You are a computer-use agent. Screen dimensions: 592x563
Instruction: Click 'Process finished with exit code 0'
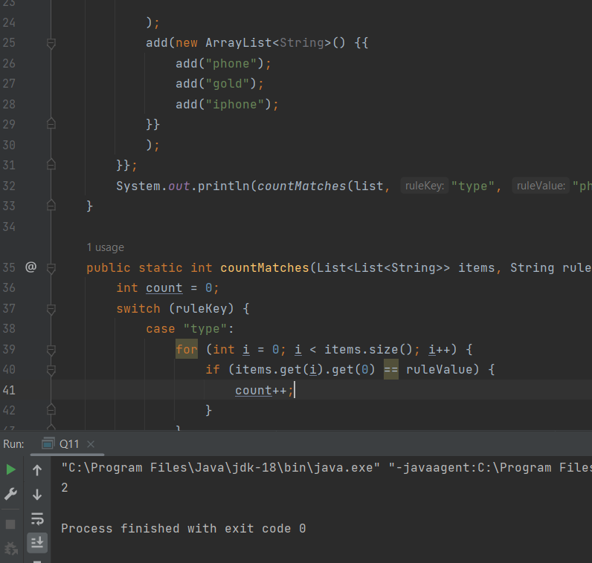(184, 528)
